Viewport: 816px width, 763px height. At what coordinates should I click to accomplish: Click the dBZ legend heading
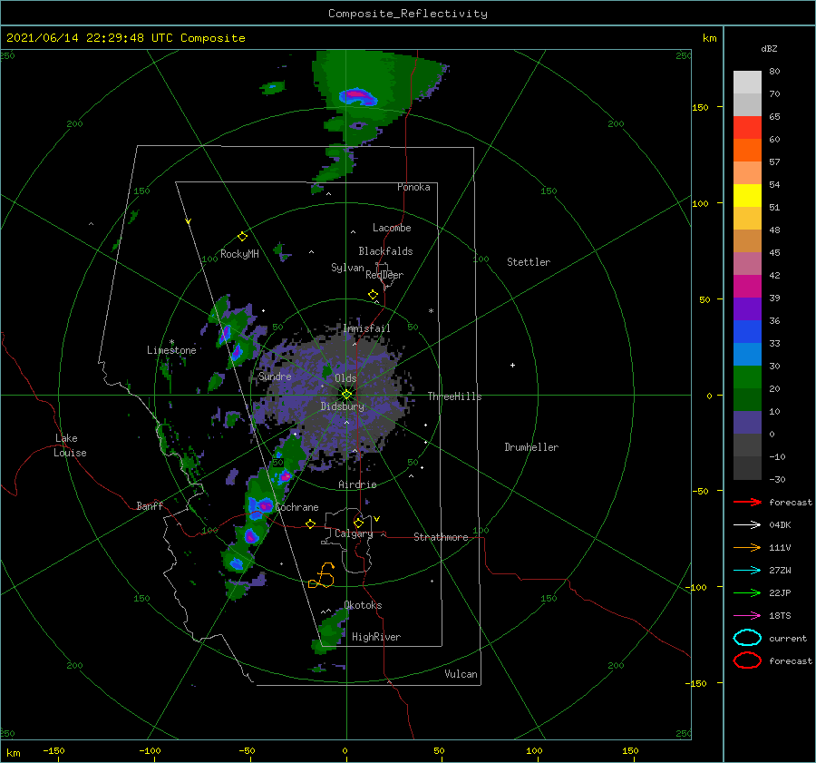(x=769, y=48)
